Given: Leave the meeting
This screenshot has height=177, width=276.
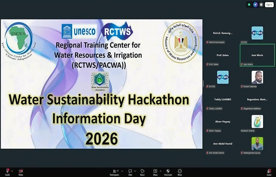Looking at the screenshot, I should [269, 171].
